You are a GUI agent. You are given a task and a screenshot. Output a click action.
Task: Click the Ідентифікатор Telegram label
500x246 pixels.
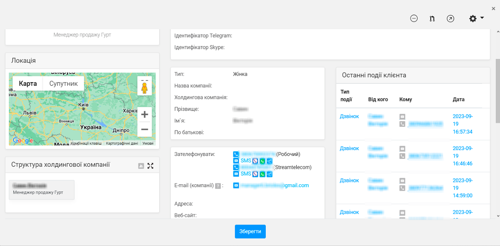point(203,36)
